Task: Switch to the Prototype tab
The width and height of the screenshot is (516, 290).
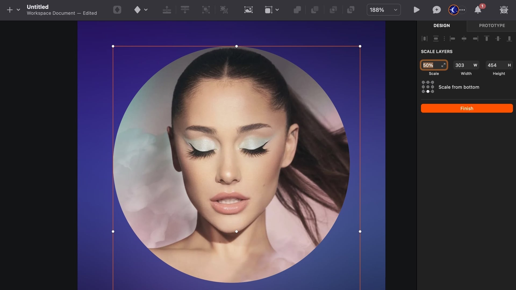Action: [x=492, y=26]
